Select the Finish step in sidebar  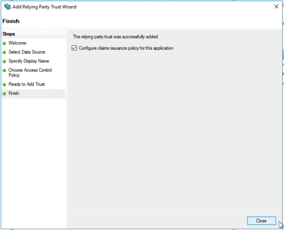(14, 93)
